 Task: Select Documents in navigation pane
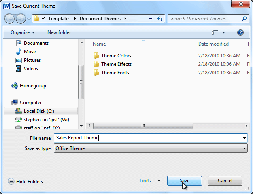point(36,43)
